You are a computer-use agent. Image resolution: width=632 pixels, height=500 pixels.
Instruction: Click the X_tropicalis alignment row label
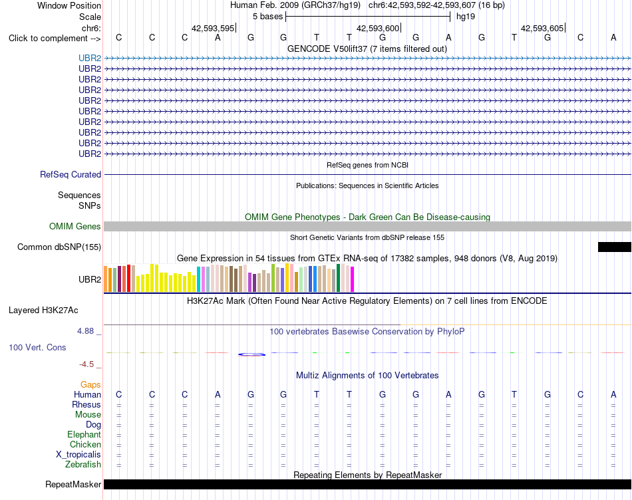pos(79,455)
